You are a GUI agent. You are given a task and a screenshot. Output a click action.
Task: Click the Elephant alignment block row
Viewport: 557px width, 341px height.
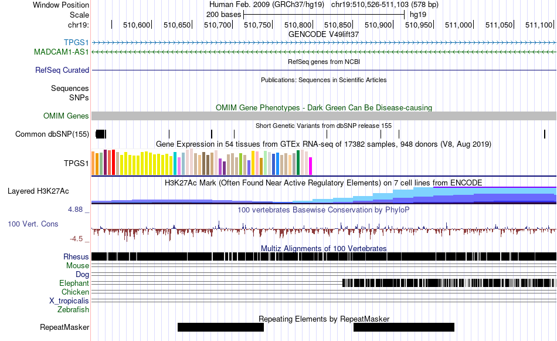[449, 283]
